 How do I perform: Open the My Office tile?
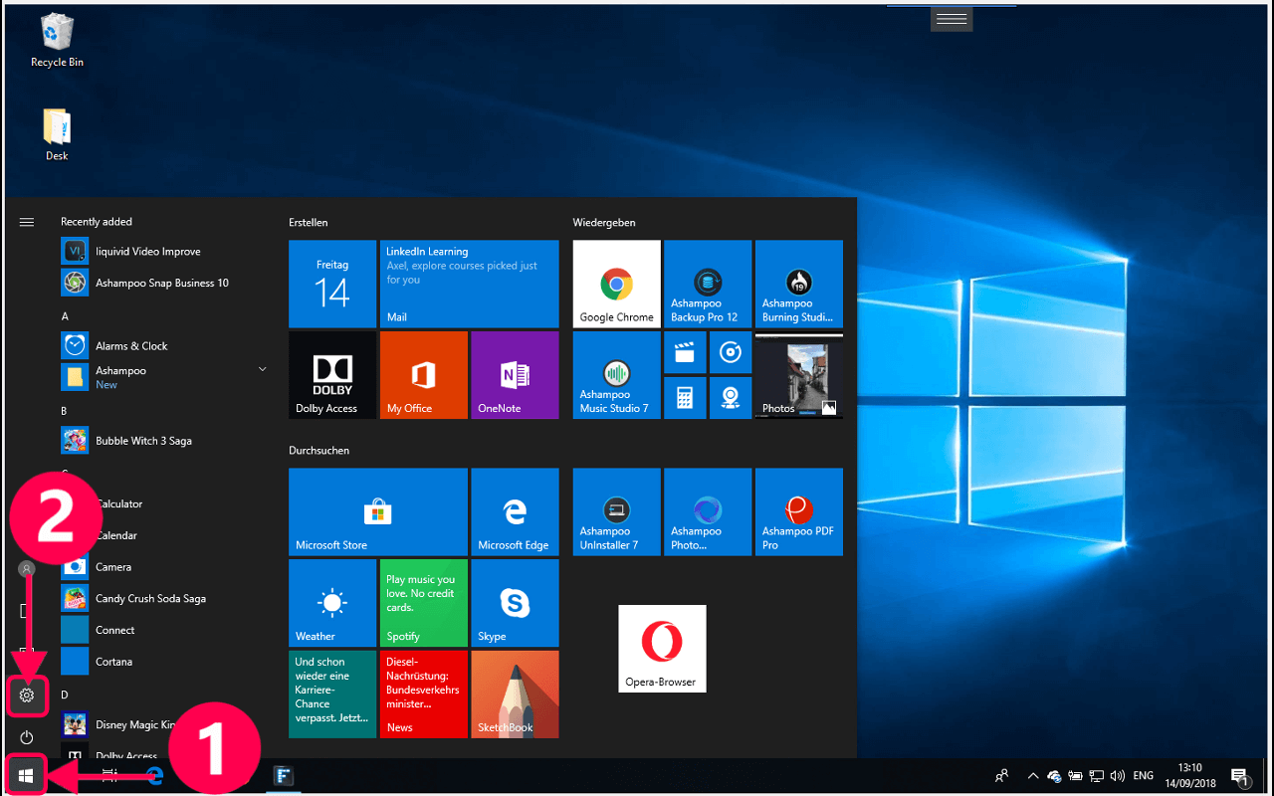(424, 375)
